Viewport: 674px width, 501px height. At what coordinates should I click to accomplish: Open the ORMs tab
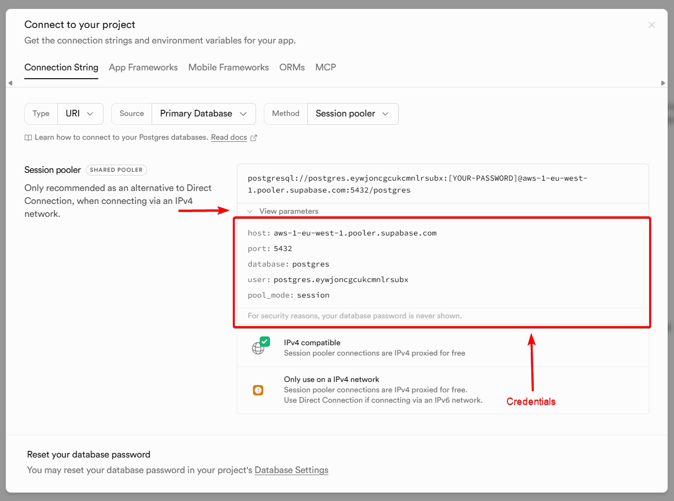tap(292, 67)
